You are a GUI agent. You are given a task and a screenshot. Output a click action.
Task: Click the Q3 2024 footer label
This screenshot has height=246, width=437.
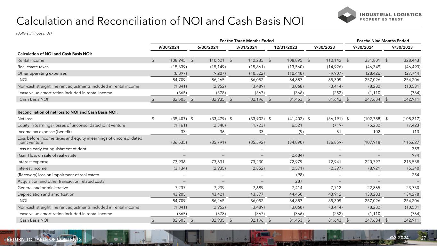tap(400, 238)
